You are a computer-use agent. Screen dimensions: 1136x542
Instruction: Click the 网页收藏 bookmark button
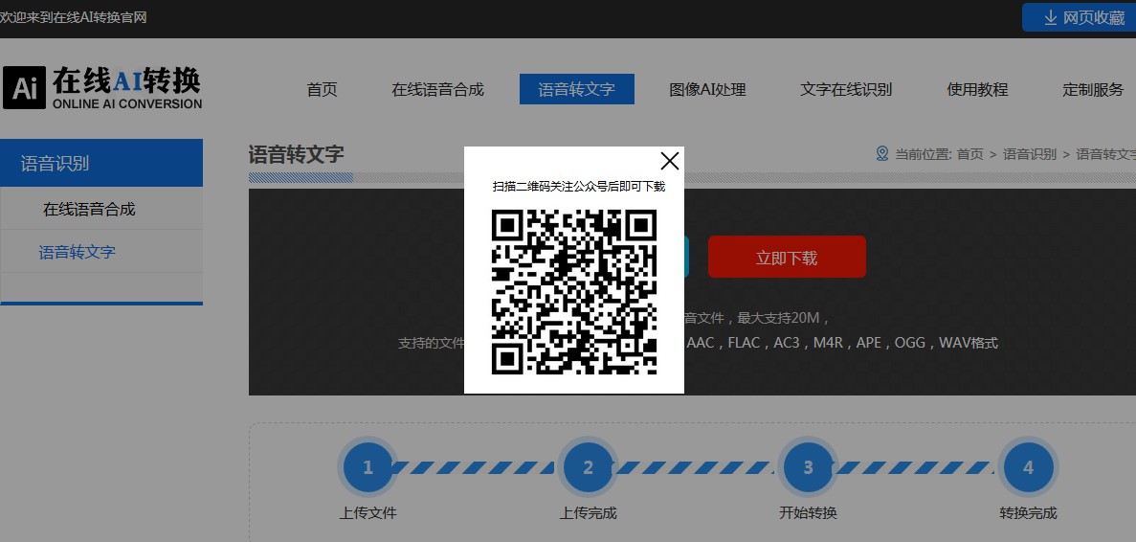click(x=1079, y=17)
